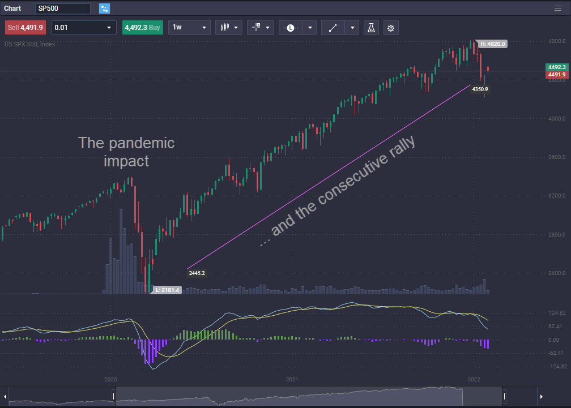Open the flask strategy testing icon
Image resolution: width=571 pixels, height=408 pixels.
[371, 27]
